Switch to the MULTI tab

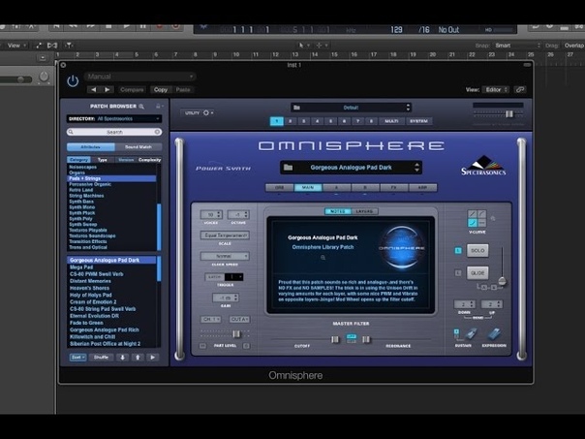pyautogui.click(x=391, y=121)
